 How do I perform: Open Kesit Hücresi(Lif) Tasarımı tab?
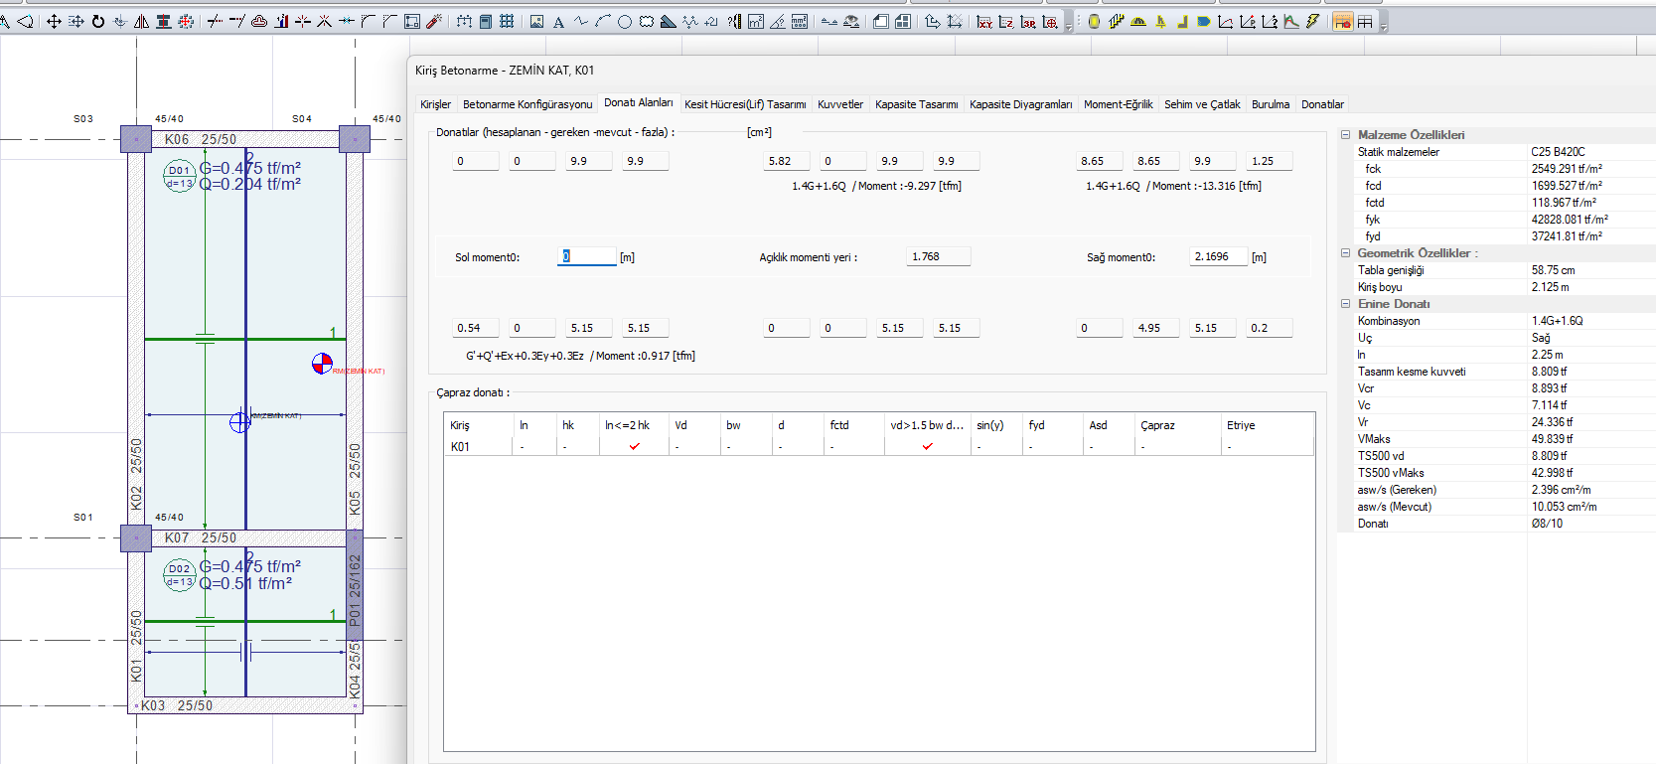click(x=745, y=104)
